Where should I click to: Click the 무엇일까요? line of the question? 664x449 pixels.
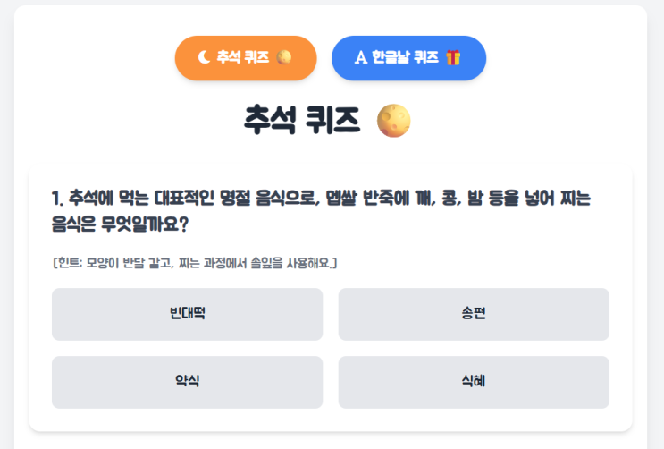pos(120,224)
